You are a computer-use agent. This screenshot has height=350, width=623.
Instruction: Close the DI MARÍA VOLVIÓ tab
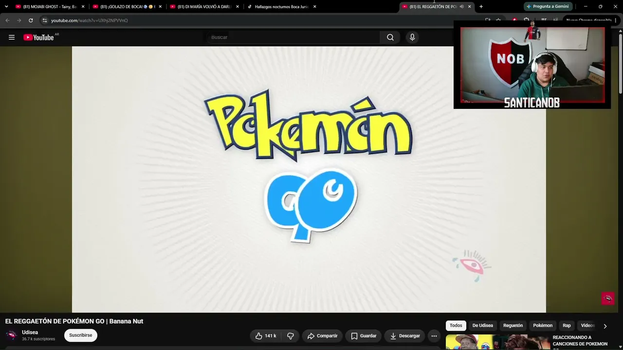pyautogui.click(x=238, y=7)
